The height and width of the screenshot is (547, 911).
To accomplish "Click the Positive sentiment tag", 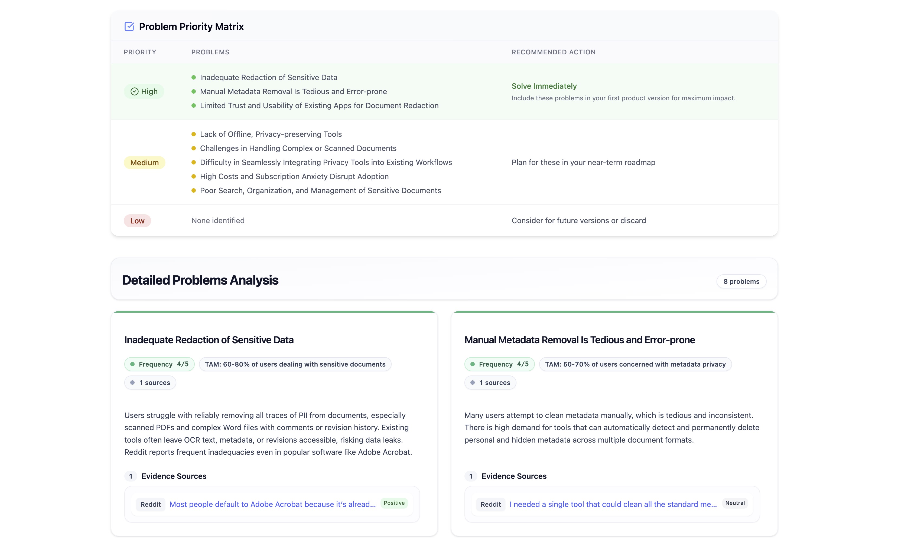I will (x=394, y=503).
